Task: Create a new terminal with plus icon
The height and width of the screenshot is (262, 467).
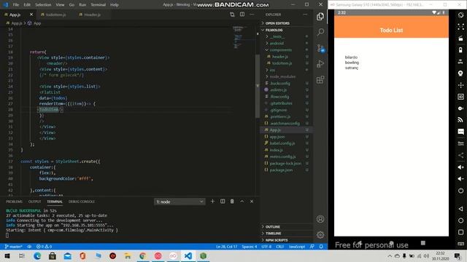Action: pos(212,202)
